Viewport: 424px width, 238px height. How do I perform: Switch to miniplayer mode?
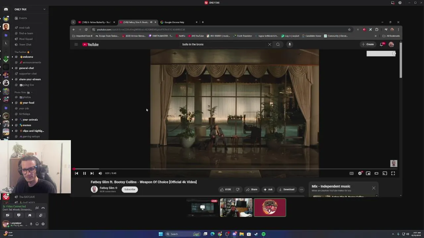click(368, 173)
